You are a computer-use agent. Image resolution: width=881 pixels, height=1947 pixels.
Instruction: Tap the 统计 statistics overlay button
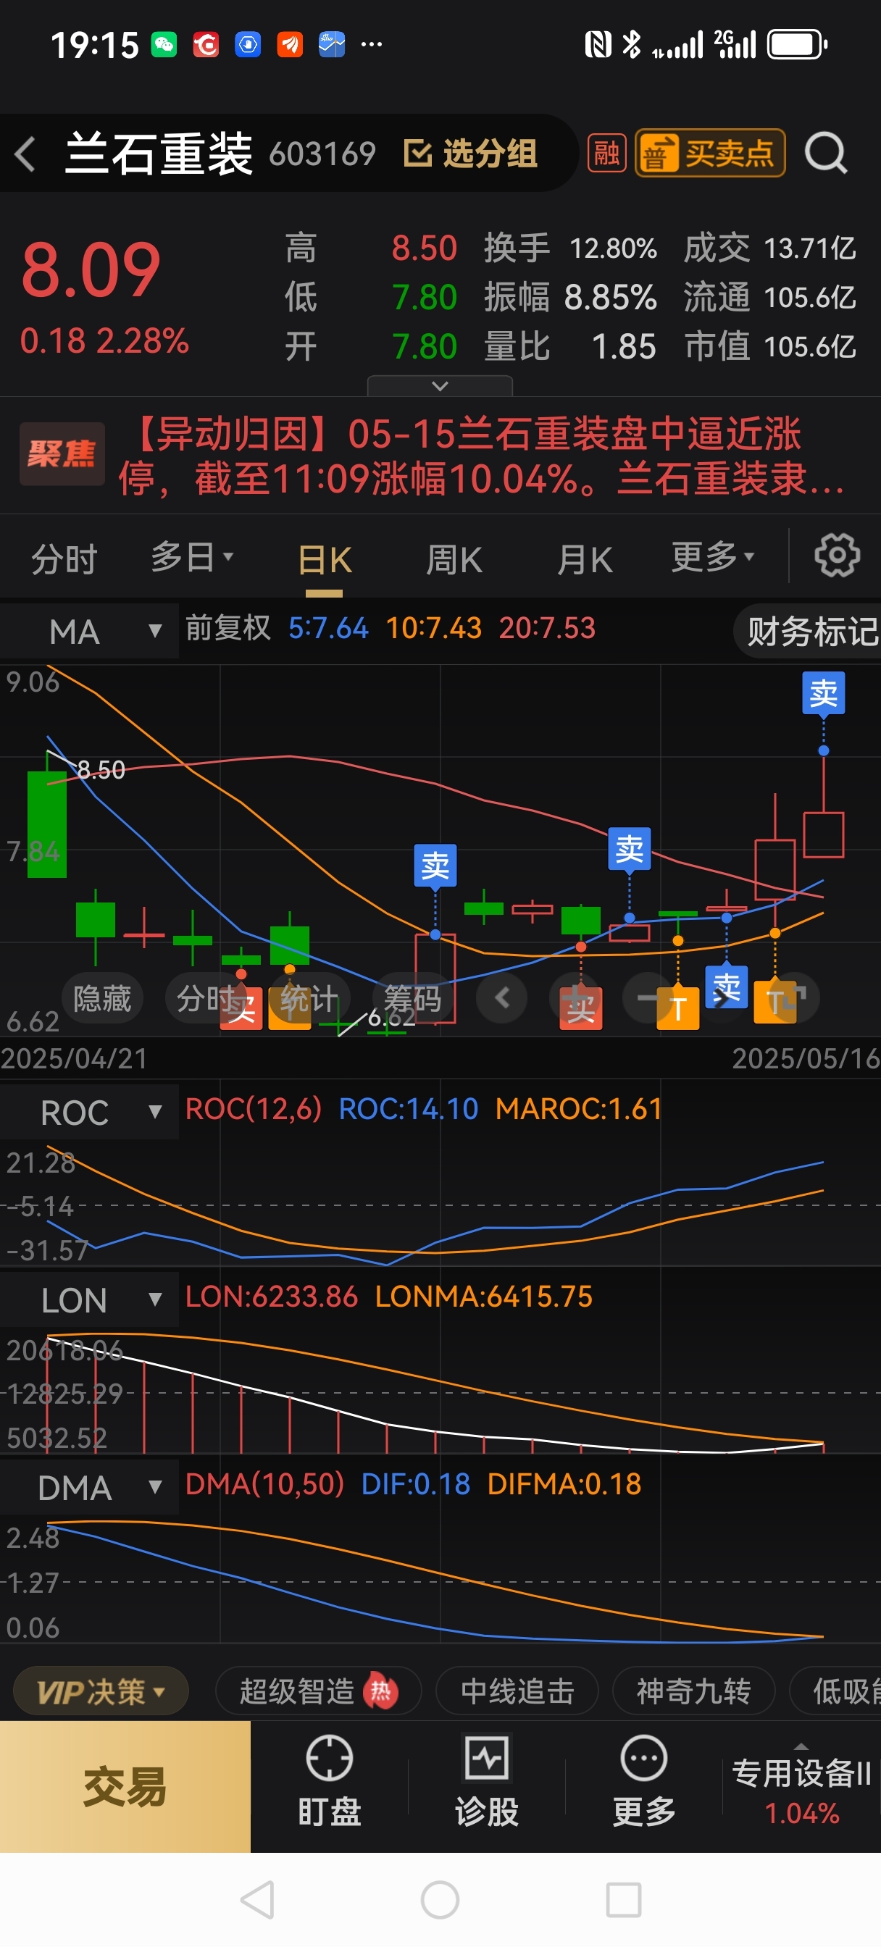point(309,998)
